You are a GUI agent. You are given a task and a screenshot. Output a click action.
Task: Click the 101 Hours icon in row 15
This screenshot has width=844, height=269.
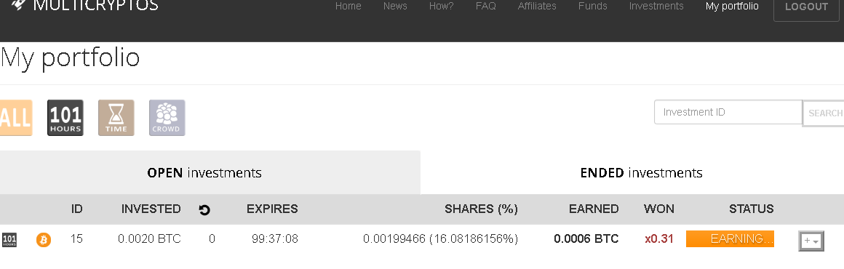[9, 239]
